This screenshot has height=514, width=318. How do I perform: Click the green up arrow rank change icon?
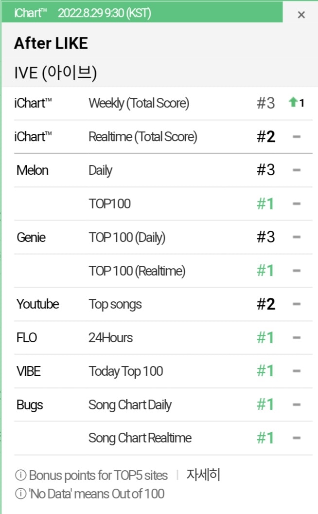pos(293,102)
